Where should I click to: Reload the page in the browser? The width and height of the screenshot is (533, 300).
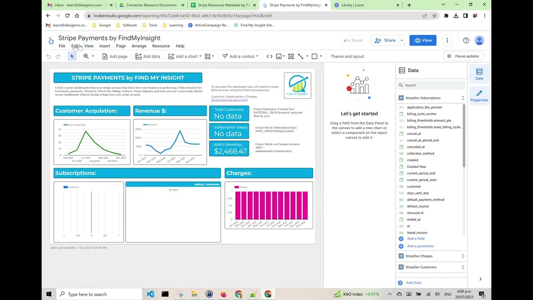(67, 16)
